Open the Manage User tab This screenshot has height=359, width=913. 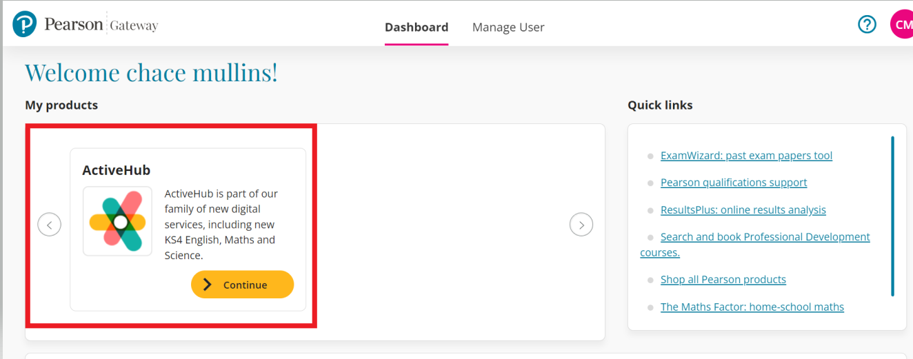508,28
